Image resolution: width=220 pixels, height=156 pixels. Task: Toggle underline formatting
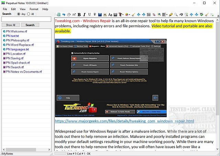pyautogui.click(x=89, y=14)
